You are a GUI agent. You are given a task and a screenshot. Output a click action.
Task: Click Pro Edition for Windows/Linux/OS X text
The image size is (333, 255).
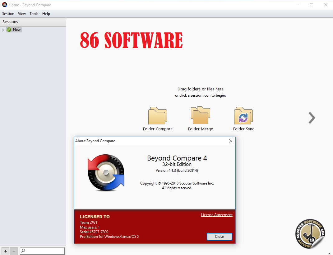coord(109,237)
